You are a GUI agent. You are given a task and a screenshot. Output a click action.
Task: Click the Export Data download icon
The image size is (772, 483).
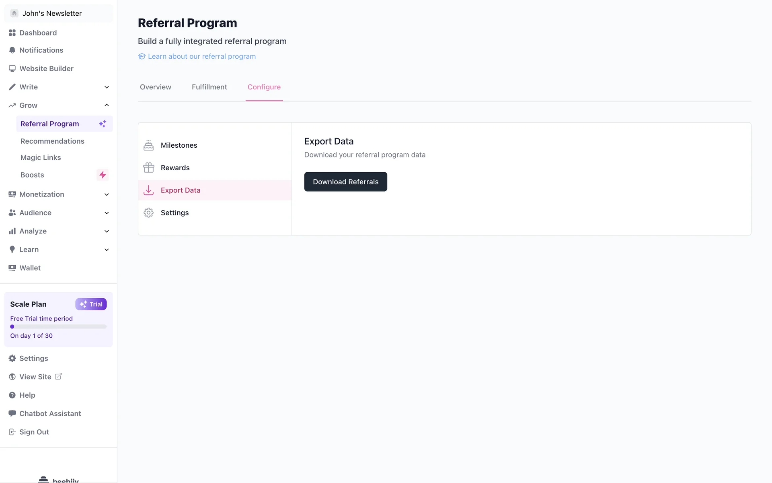click(x=148, y=190)
